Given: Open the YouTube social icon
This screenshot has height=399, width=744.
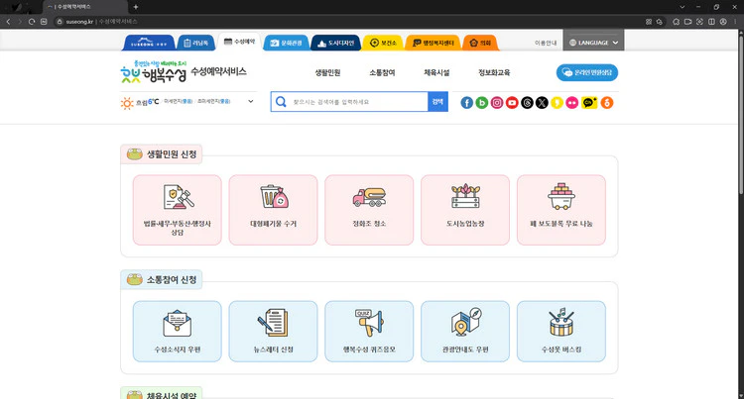Looking at the screenshot, I should click(x=512, y=103).
